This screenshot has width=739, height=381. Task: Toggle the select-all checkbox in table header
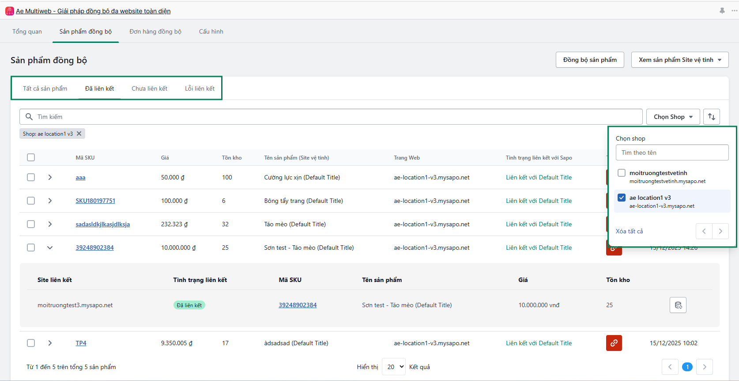click(x=31, y=157)
